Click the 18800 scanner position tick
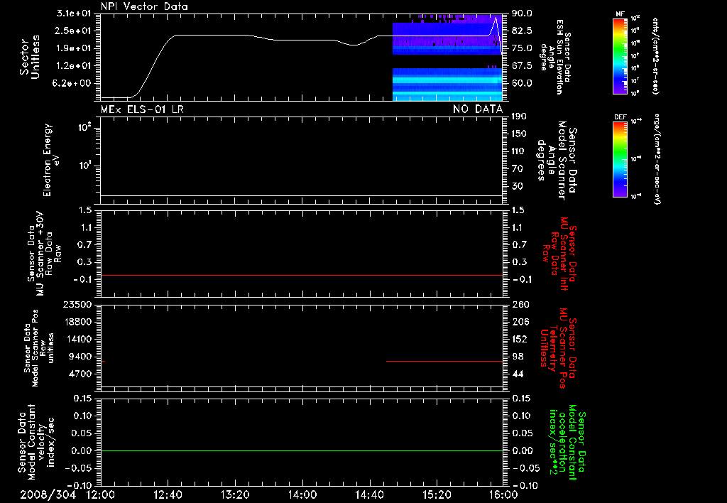Screen dimensions: 727x503 coord(77,322)
